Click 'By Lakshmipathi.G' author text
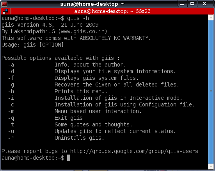215x171 pixels. (x=28, y=32)
